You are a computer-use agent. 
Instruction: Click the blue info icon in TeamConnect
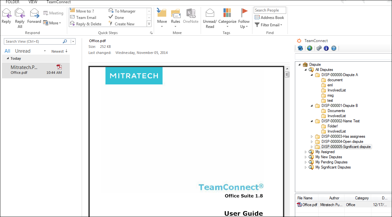326,48
